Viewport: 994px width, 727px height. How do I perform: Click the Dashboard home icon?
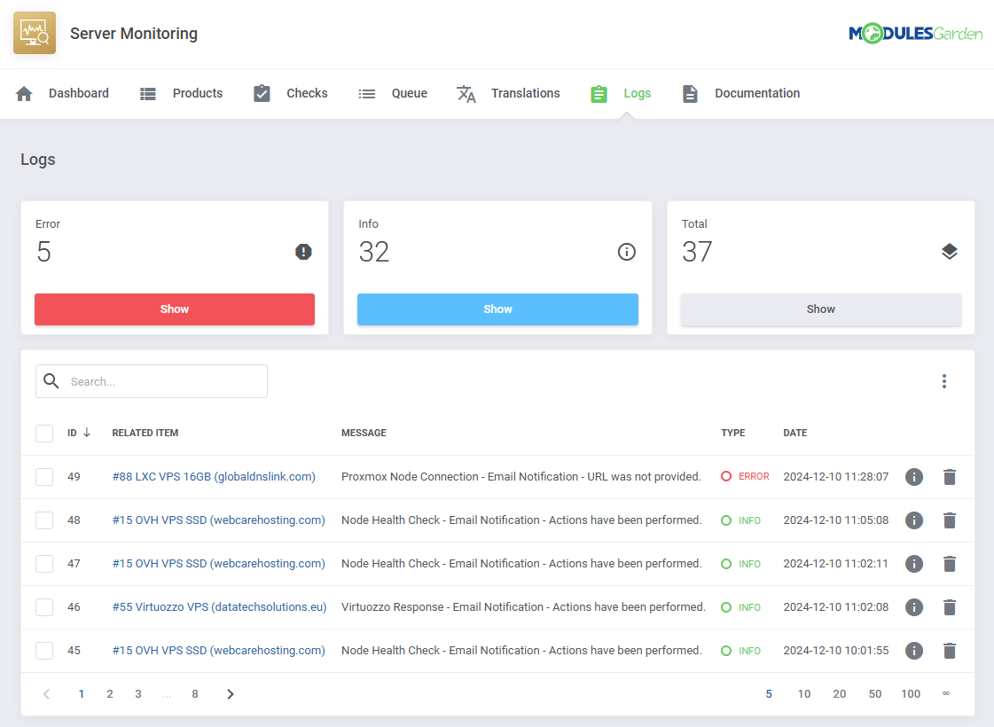24,94
